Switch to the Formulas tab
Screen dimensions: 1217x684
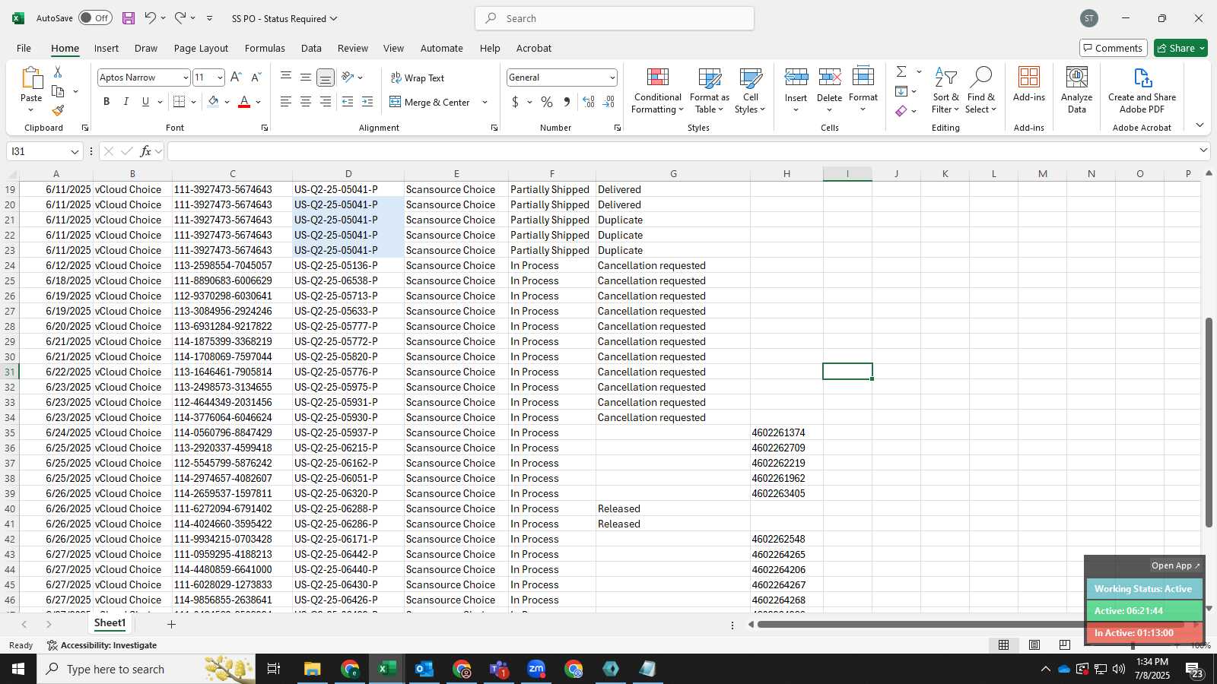tap(265, 48)
